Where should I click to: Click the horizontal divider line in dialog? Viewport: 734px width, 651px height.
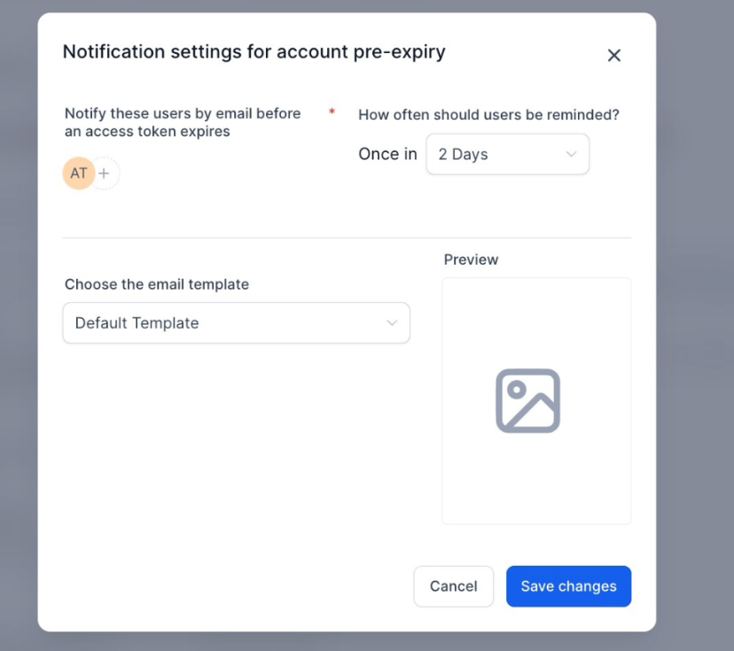tap(346, 237)
